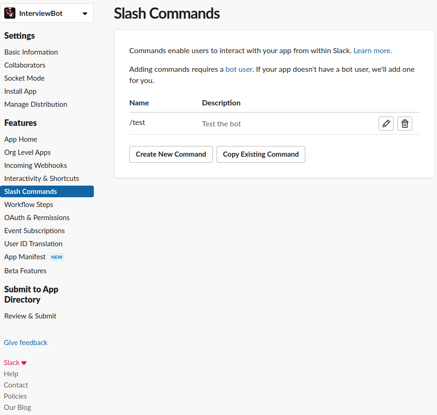The height and width of the screenshot is (415, 437).
Task: Open Manage Distribution
Action: click(35, 104)
